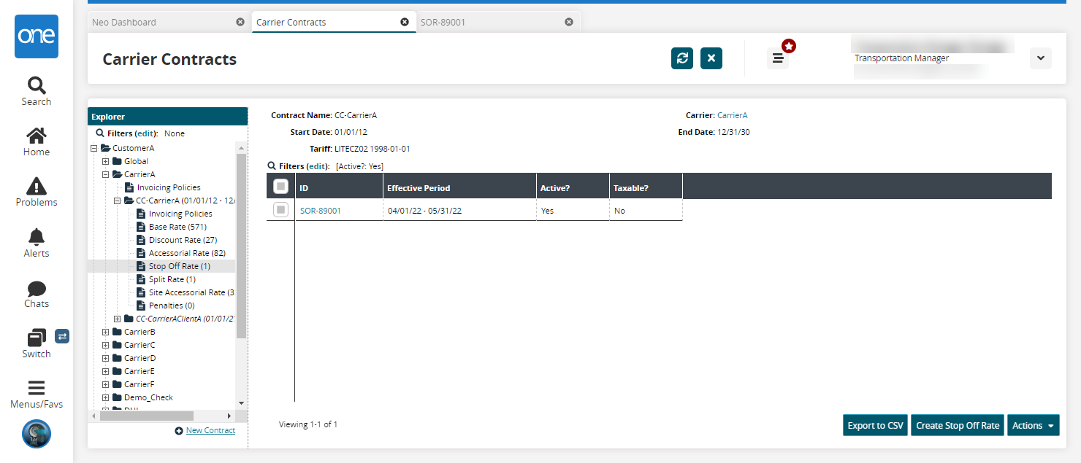Image resolution: width=1081 pixels, height=463 pixels.
Task: Expand the CarrierC tree node
Action: pos(105,345)
